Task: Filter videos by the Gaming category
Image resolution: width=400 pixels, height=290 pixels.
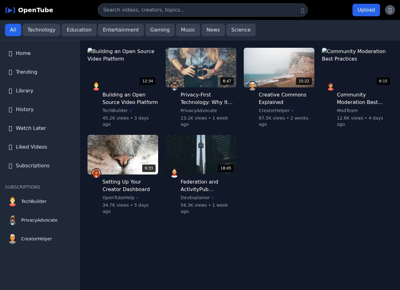Action: pyautogui.click(x=160, y=30)
